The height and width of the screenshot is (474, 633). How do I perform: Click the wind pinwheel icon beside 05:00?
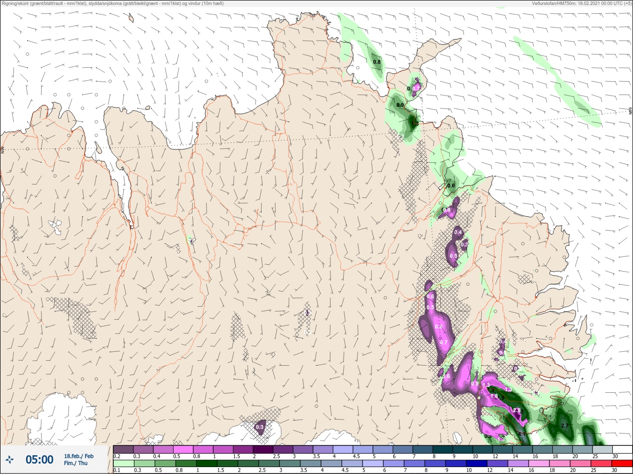9,460
